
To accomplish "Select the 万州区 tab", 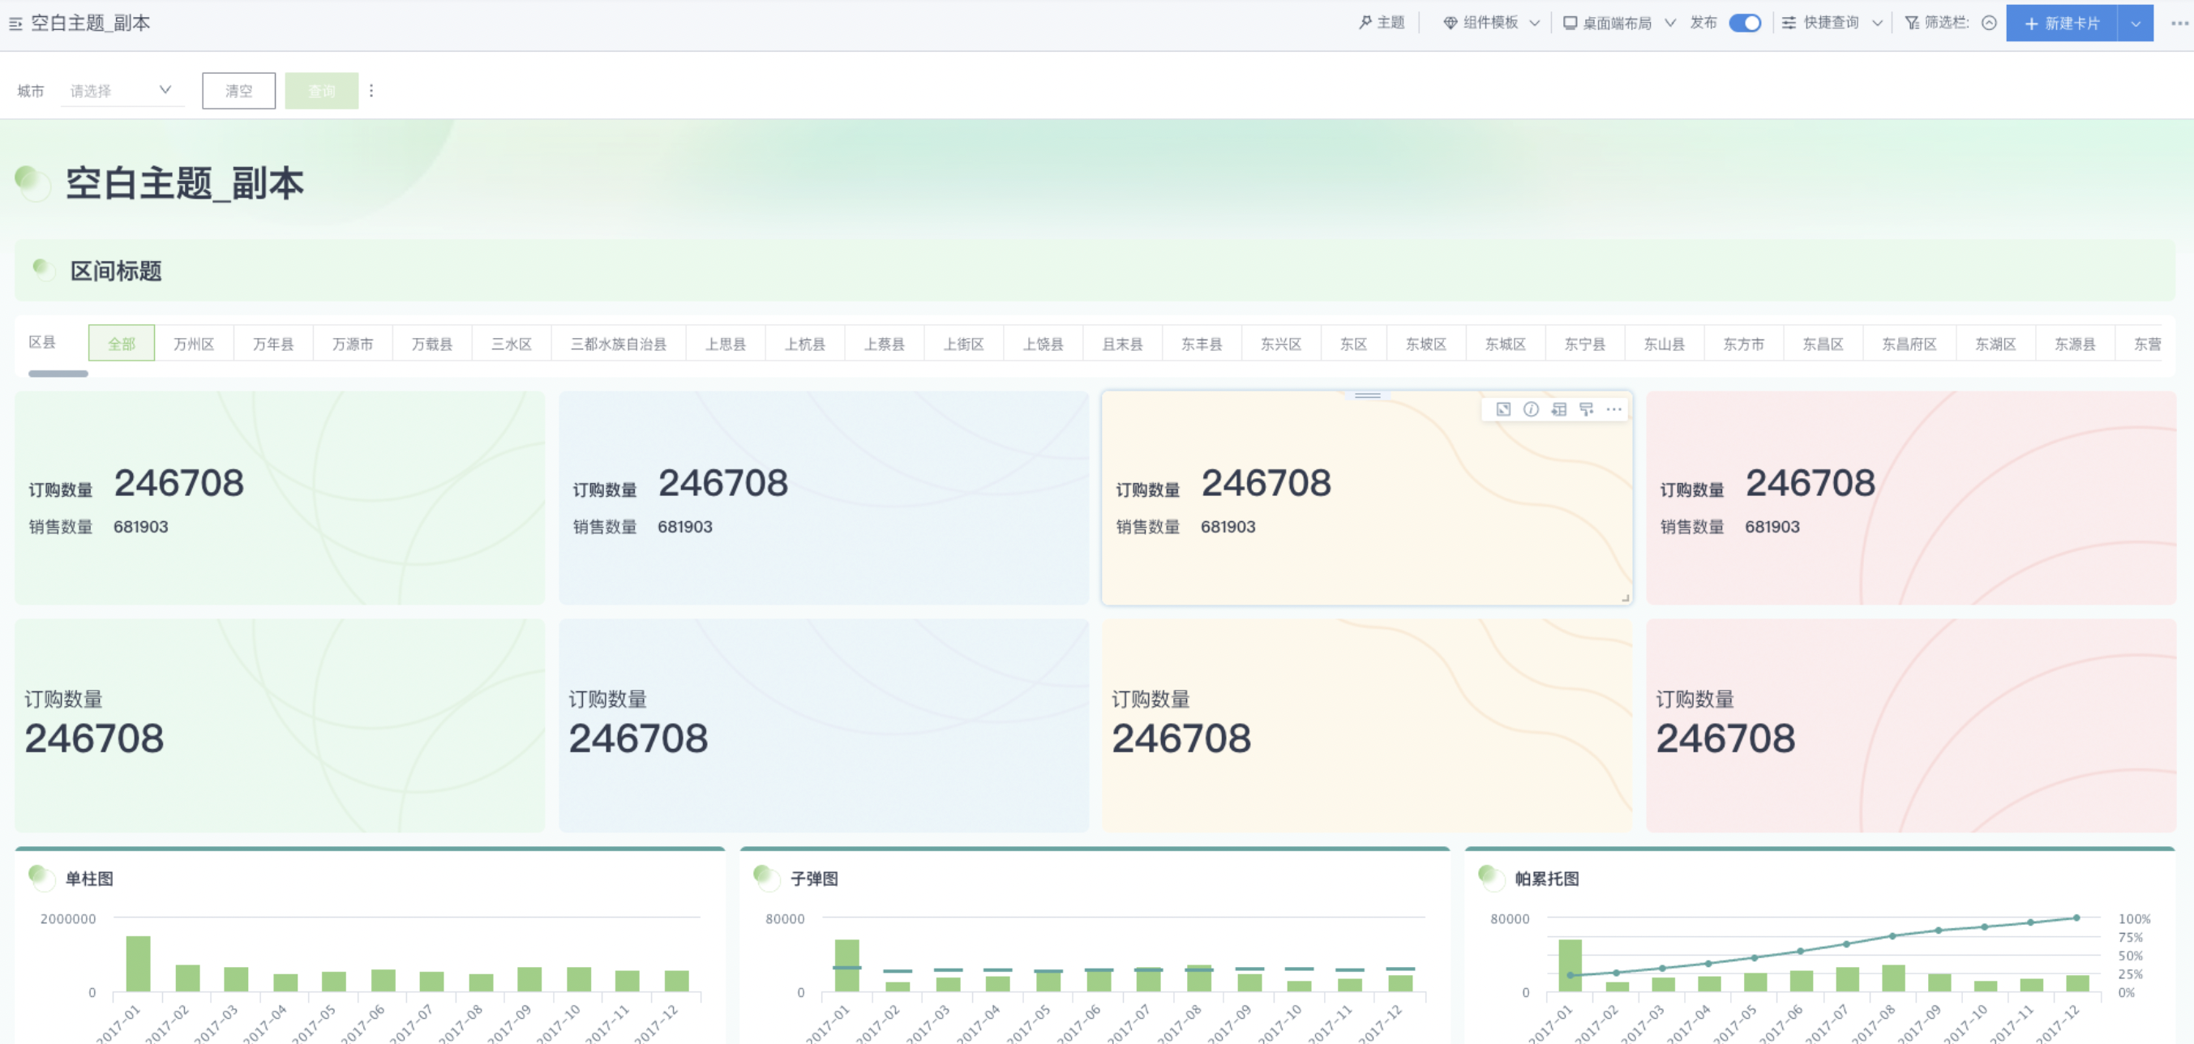I will 193,343.
